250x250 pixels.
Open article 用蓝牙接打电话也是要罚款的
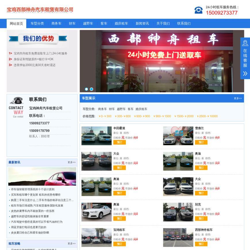pos(28,227)
